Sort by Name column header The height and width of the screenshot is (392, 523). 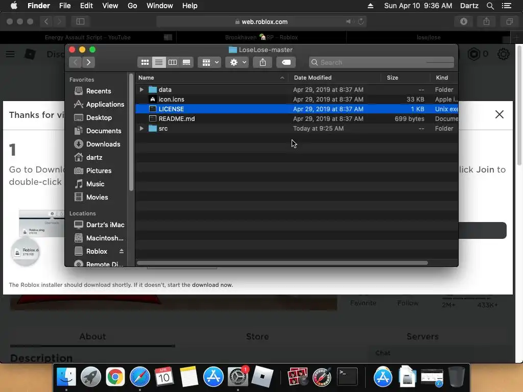pos(212,78)
